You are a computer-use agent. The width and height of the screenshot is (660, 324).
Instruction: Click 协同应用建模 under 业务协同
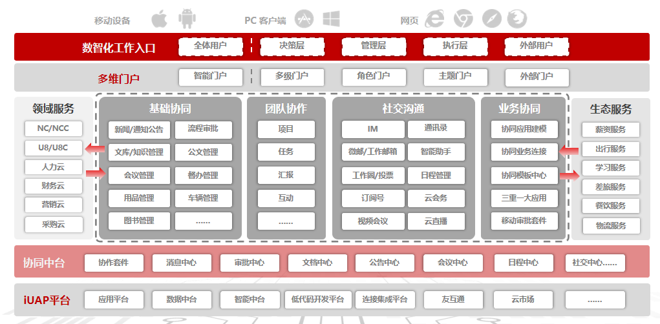(x=523, y=129)
